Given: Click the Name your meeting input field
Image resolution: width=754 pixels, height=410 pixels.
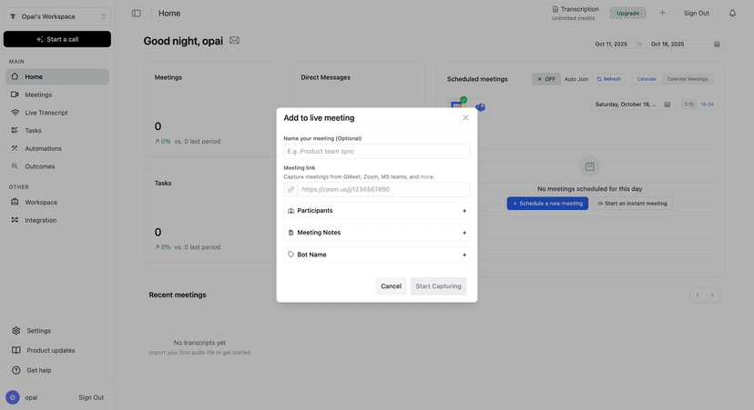Looking at the screenshot, I should (x=376, y=151).
